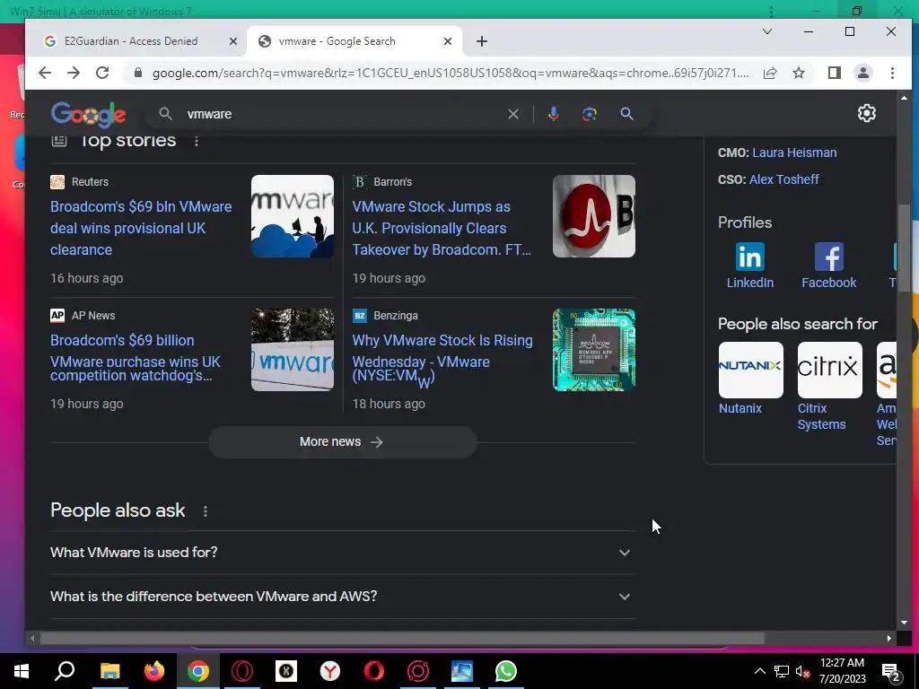Open the tab search dropdown arrow
The height and width of the screenshot is (689, 919).
coord(766,31)
